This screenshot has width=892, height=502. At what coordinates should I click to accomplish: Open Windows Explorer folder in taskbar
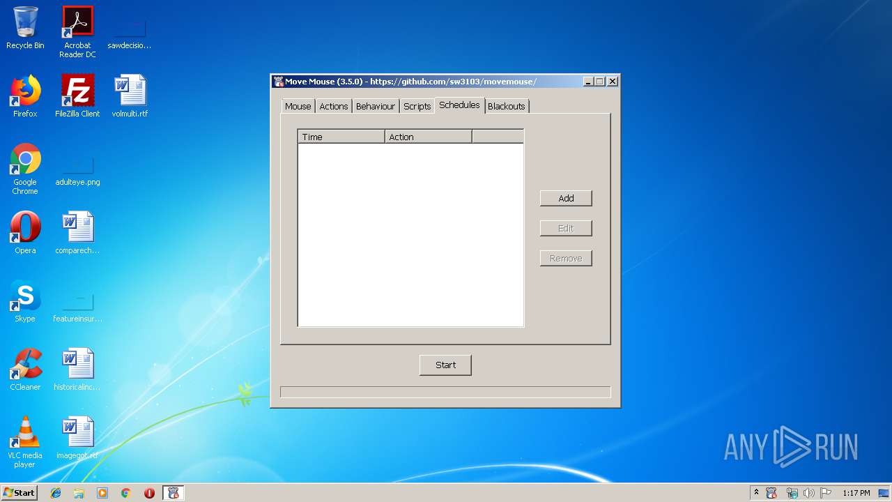tap(79, 493)
